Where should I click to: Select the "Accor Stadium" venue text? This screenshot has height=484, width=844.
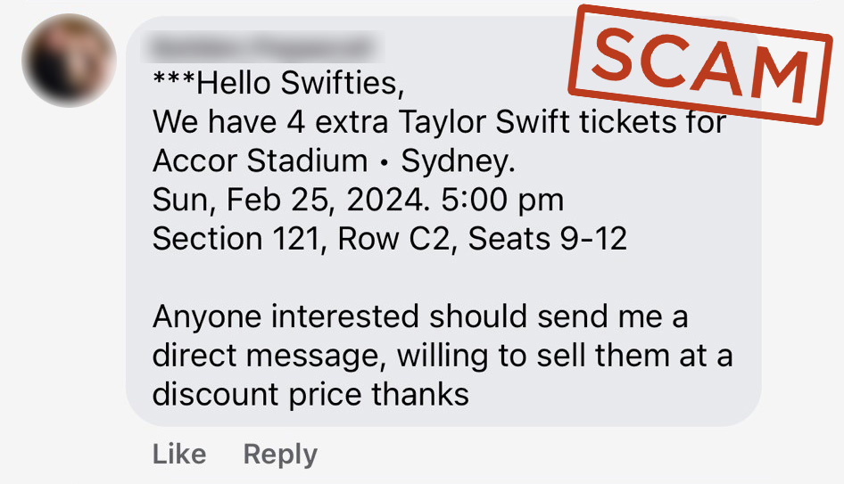coord(260,161)
